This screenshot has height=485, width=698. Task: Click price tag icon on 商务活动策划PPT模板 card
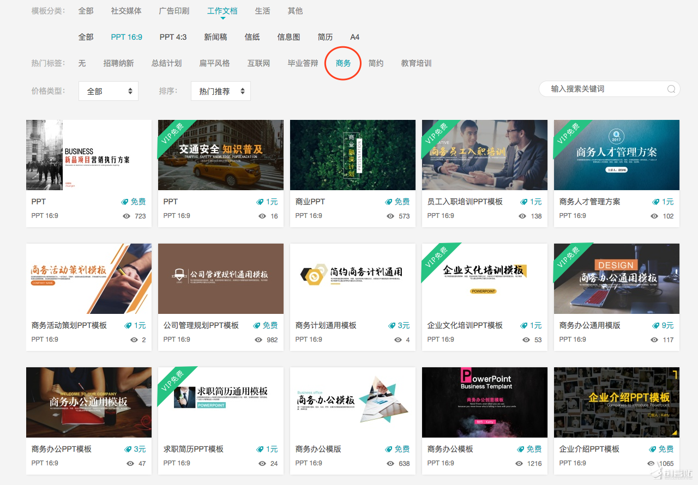tap(128, 325)
